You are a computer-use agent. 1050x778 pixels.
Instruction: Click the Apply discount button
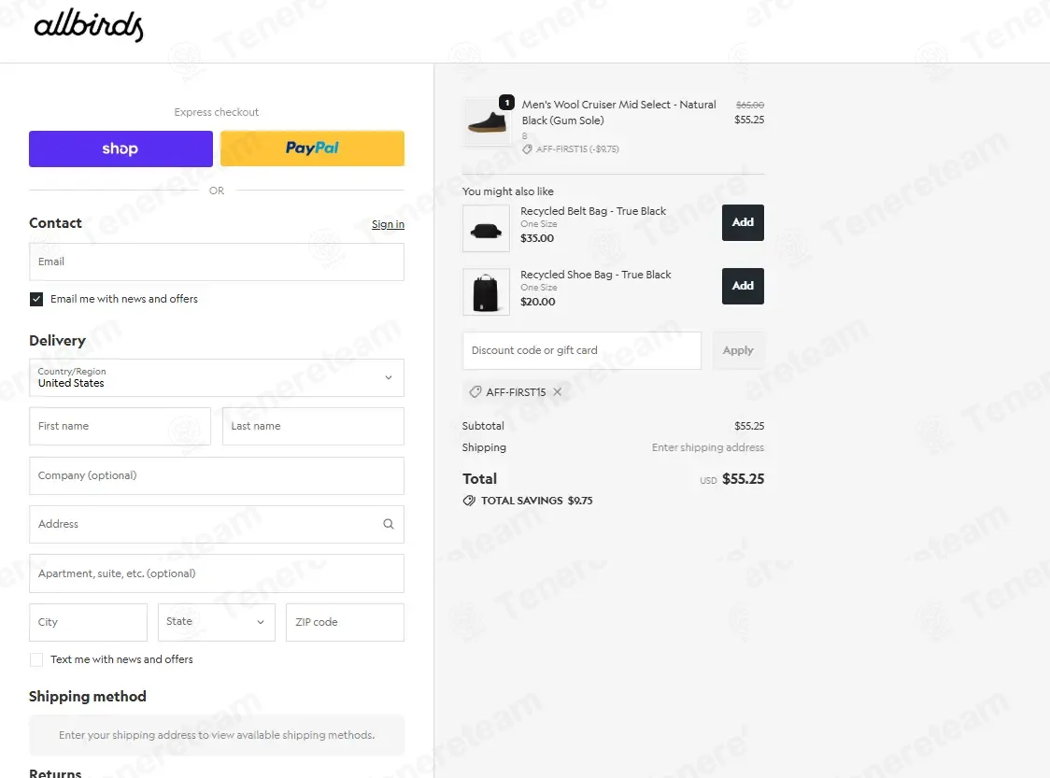tap(738, 350)
